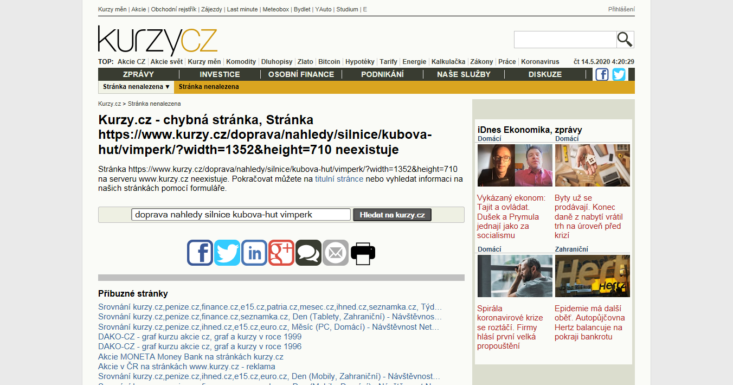Expand the 'Stránka nenalezena' dropdown tab

point(137,87)
